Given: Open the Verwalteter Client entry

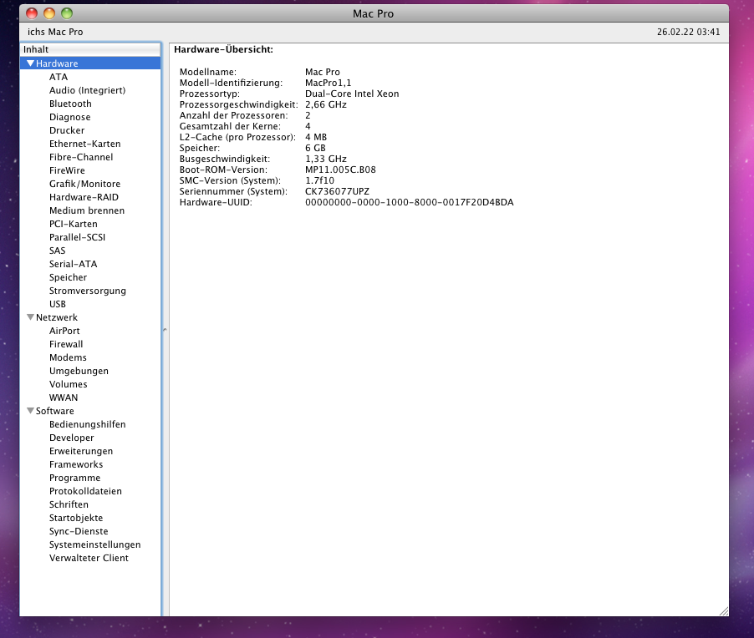Looking at the screenshot, I should pos(89,558).
